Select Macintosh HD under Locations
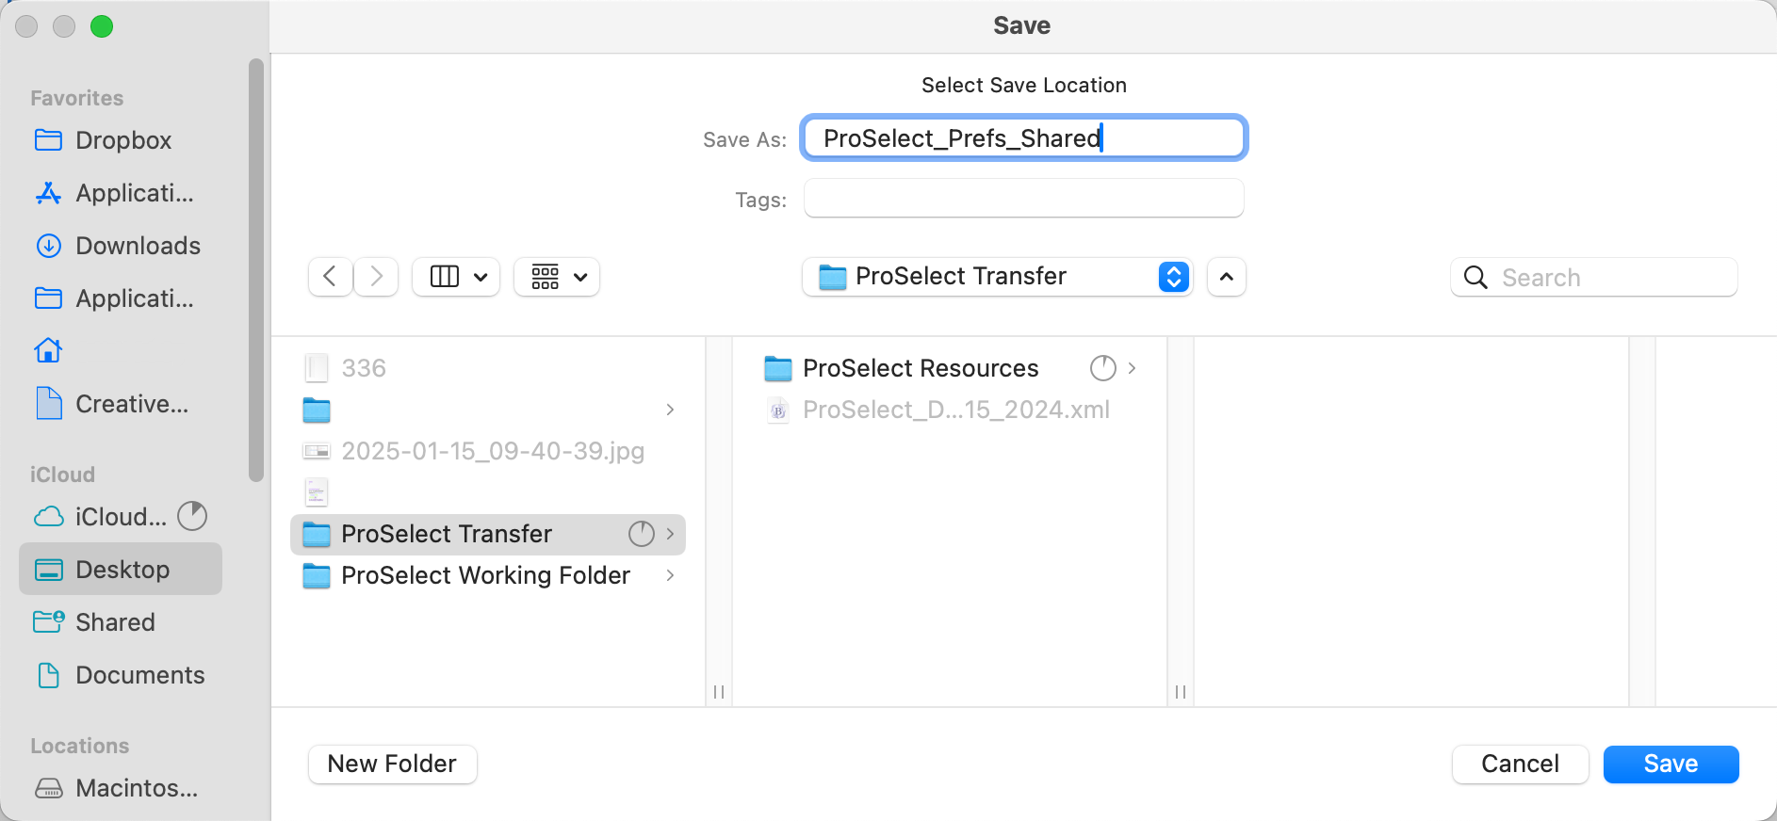The image size is (1777, 821). tap(136, 788)
